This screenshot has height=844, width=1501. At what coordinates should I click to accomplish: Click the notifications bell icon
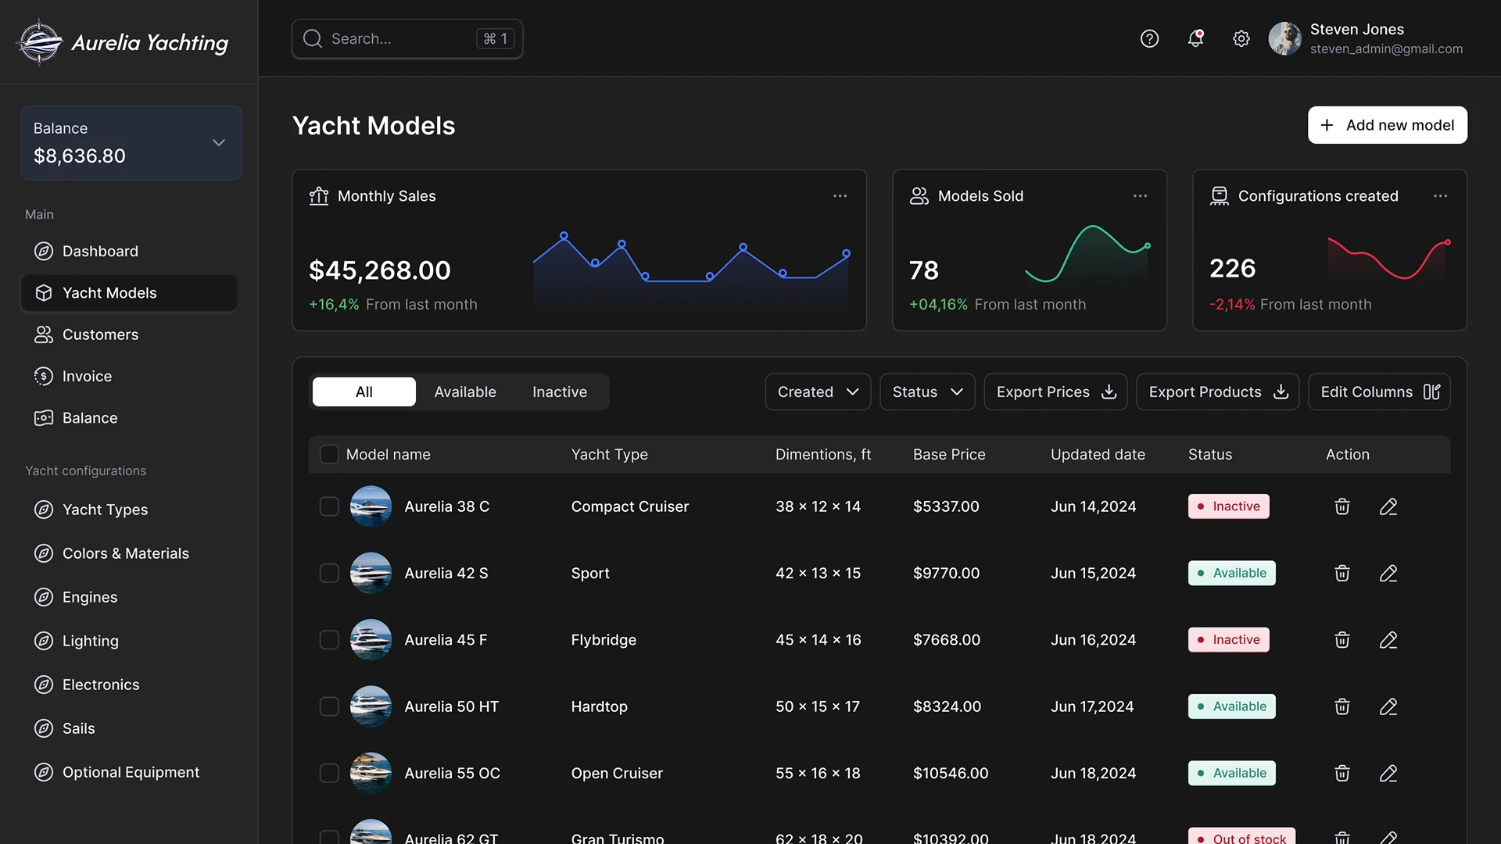tap(1195, 38)
